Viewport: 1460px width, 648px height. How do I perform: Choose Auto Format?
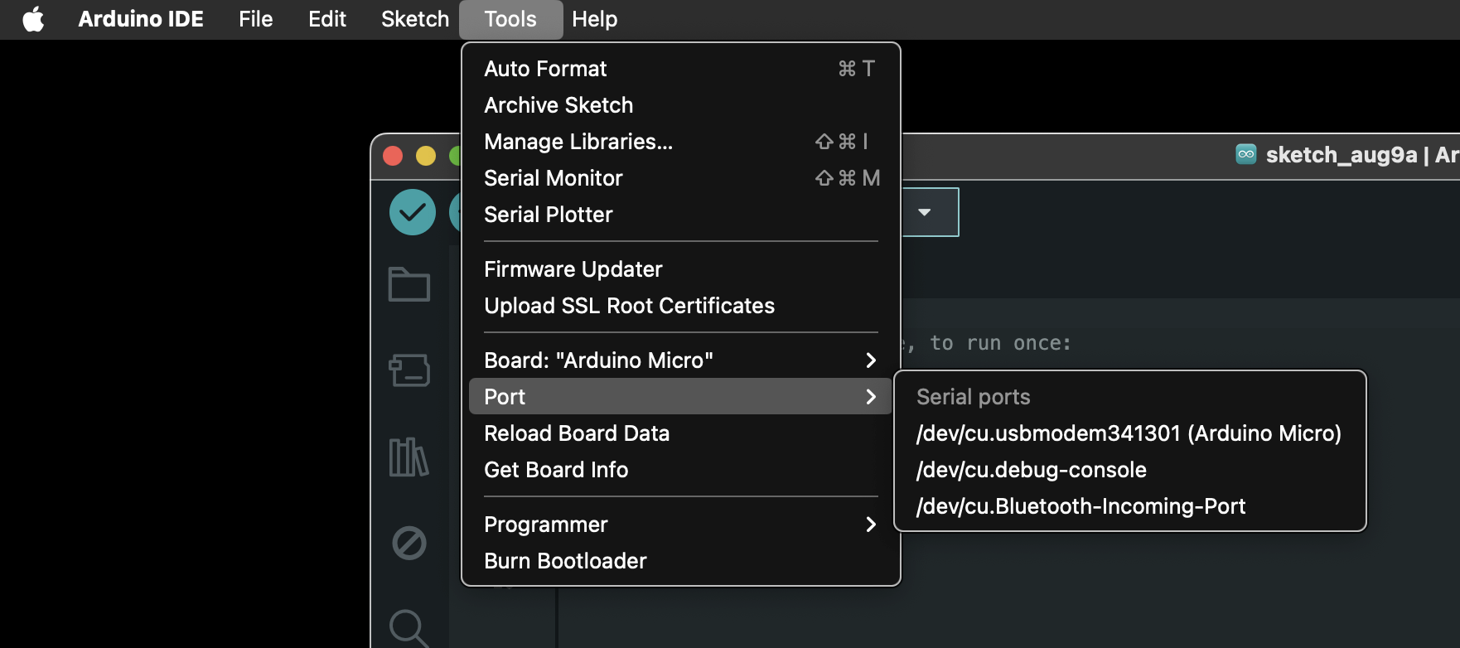tap(680, 69)
